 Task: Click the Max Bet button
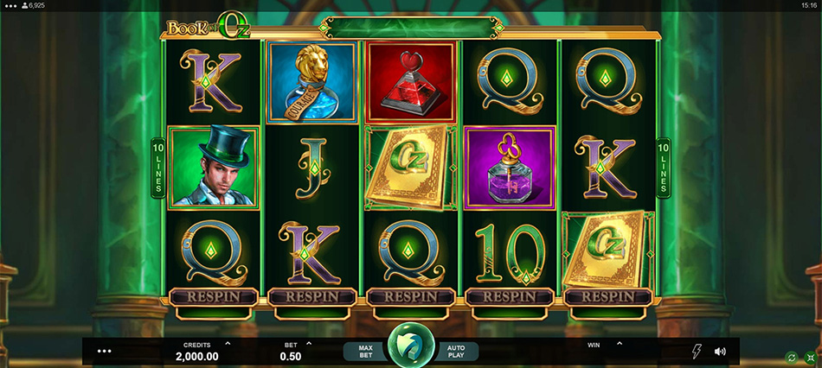point(366,352)
